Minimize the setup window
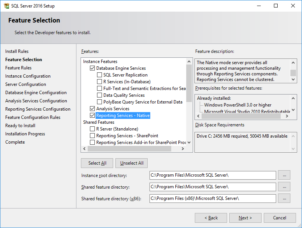The image size is (302, 228). pyautogui.click(x=259, y=6)
